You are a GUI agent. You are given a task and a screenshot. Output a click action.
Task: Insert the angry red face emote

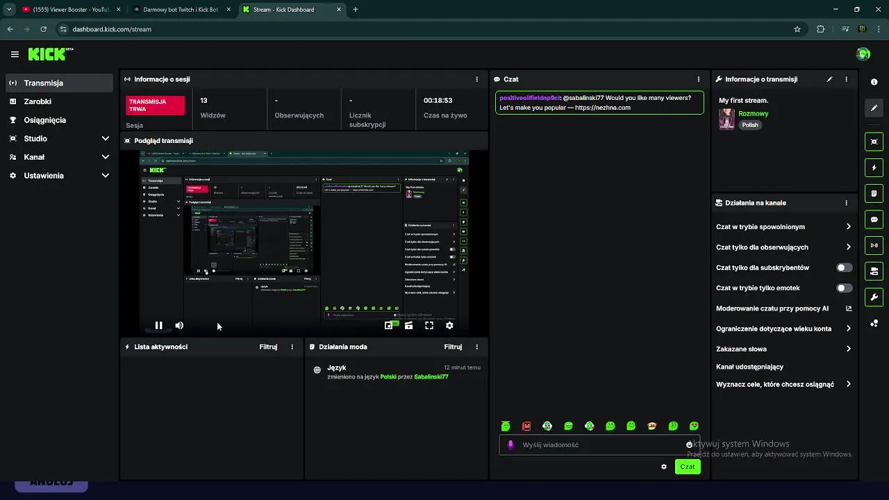tap(526, 426)
